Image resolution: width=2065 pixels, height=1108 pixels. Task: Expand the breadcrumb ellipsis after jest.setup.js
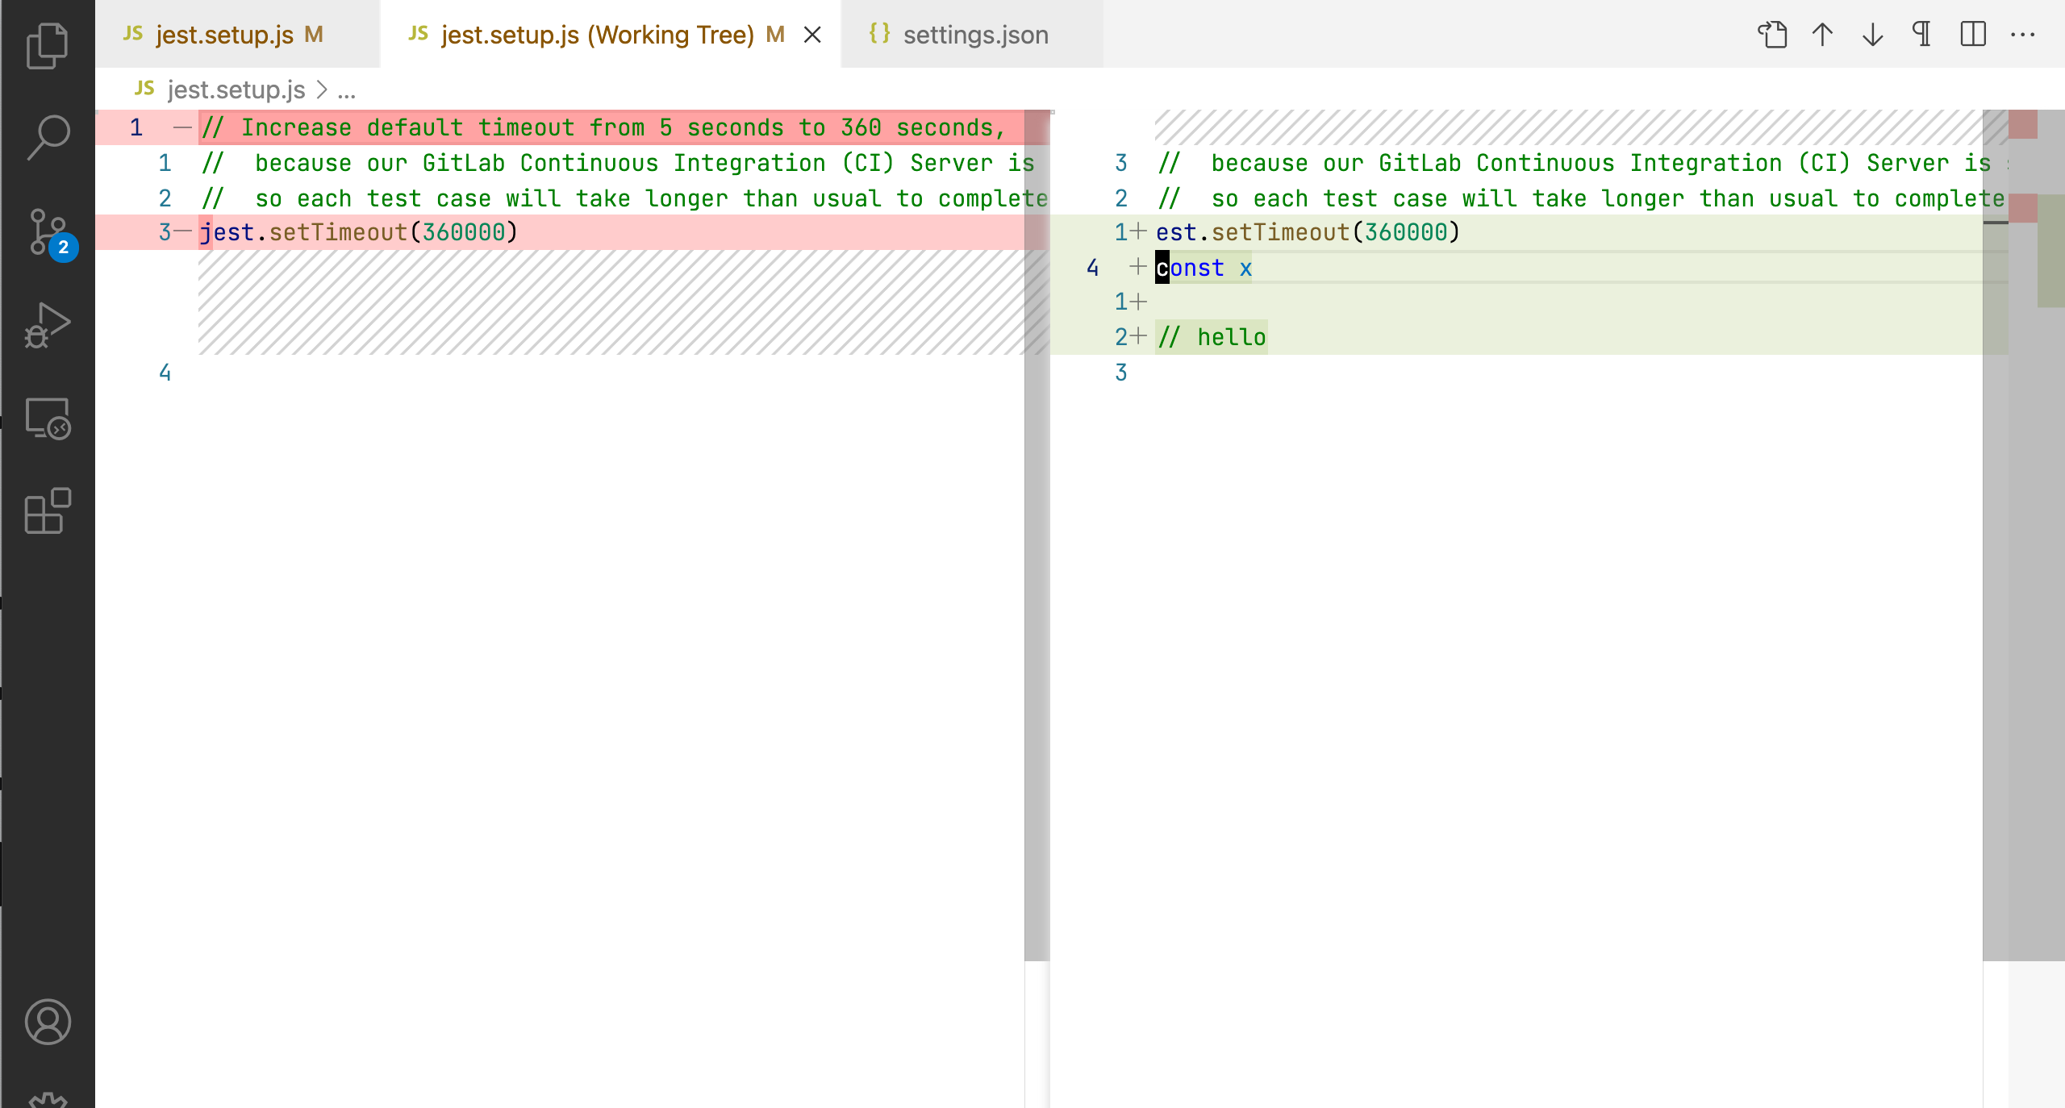346,90
